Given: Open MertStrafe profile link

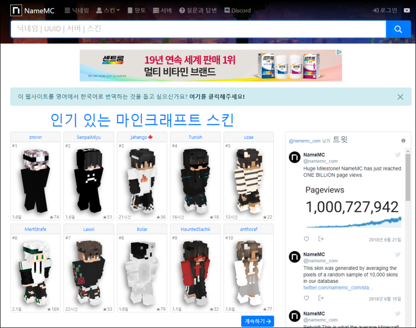Looking at the screenshot, I should click(35, 229).
